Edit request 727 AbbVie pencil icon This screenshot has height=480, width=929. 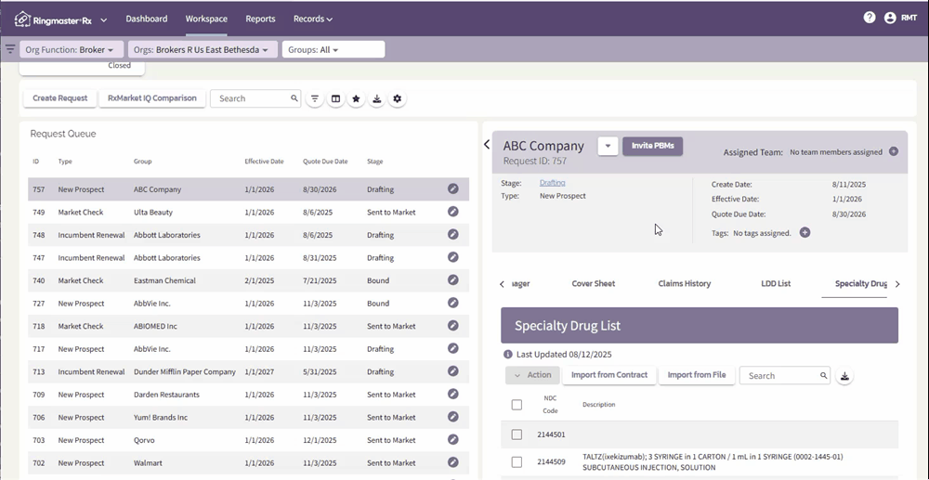pos(452,303)
